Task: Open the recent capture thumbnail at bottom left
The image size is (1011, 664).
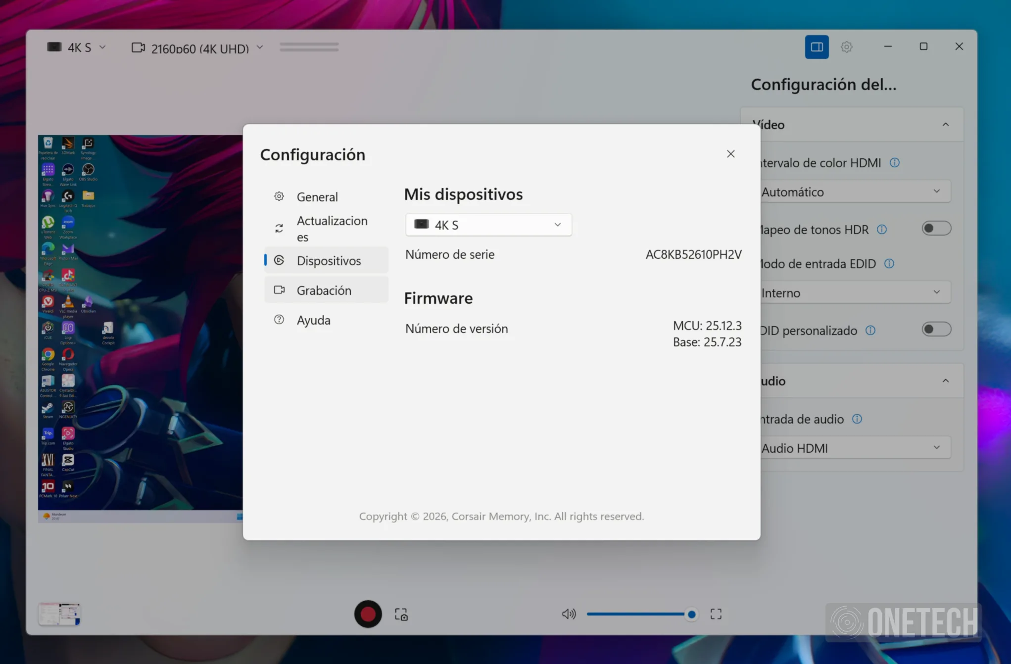Action: click(59, 614)
